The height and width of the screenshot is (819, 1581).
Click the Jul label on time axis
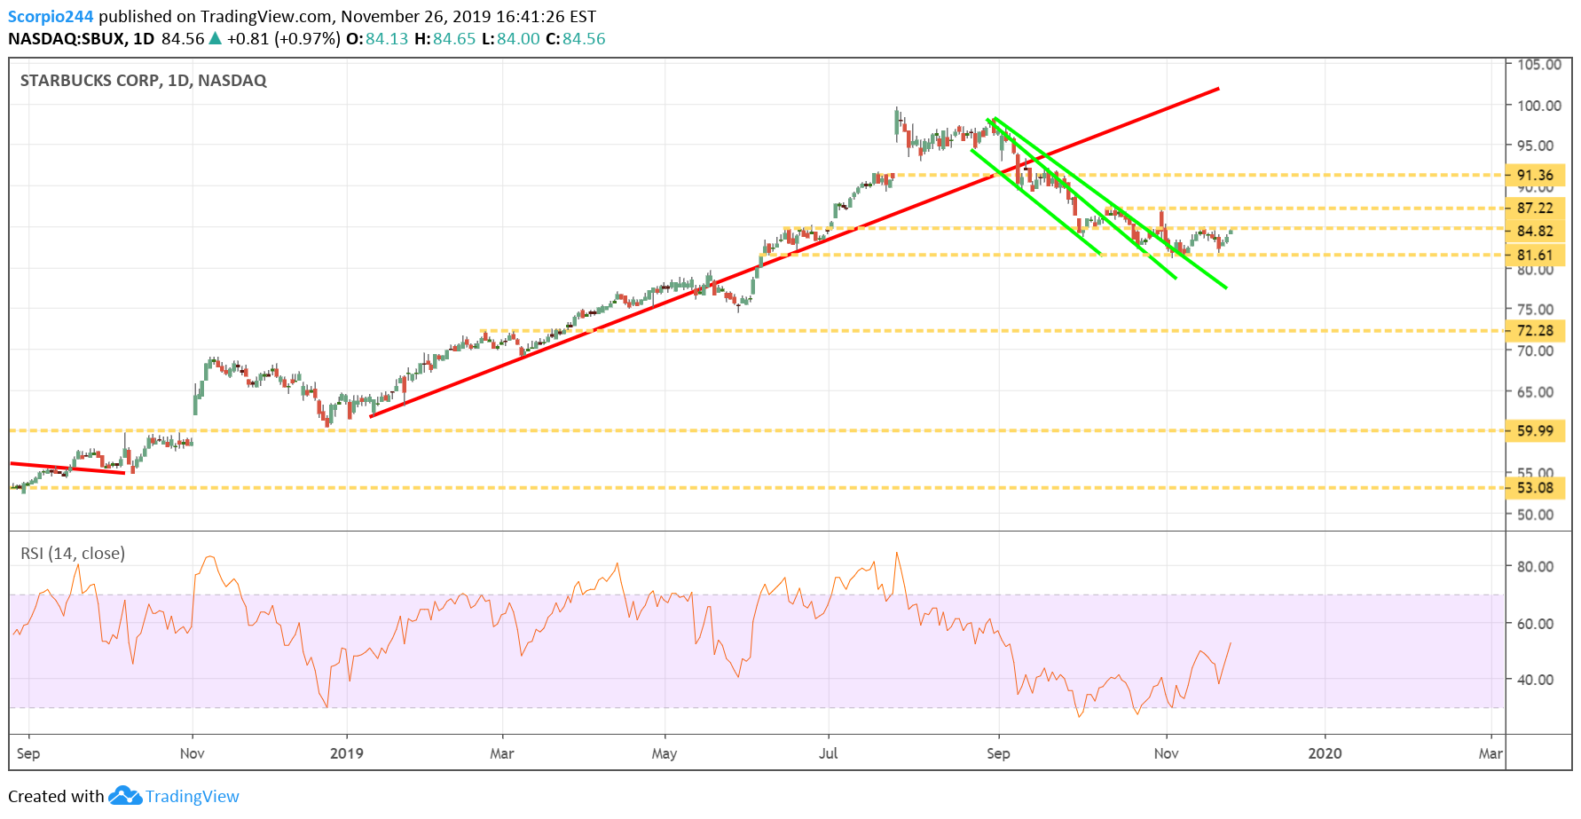[828, 753]
